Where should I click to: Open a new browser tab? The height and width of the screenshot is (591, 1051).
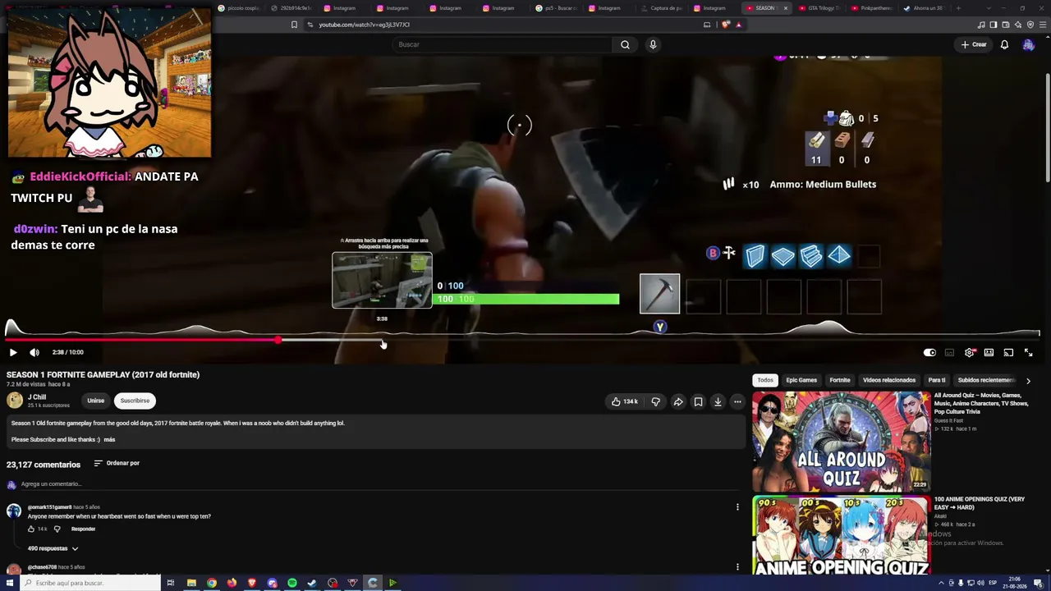click(958, 8)
